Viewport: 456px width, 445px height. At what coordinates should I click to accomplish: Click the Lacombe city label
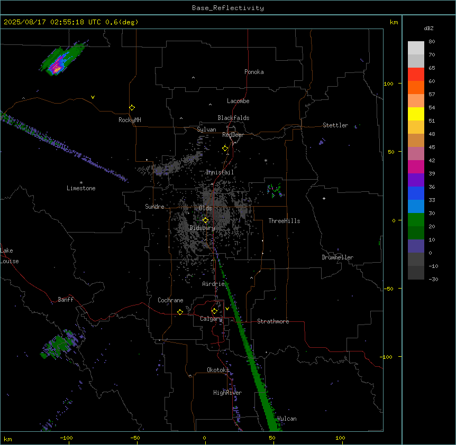pyautogui.click(x=238, y=101)
